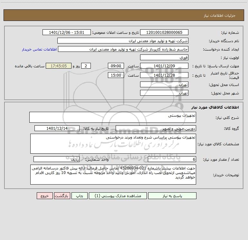Open اطلاعات تماس خریدار link
The height and width of the screenshot is (240, 248).
(x=39, y=49)
